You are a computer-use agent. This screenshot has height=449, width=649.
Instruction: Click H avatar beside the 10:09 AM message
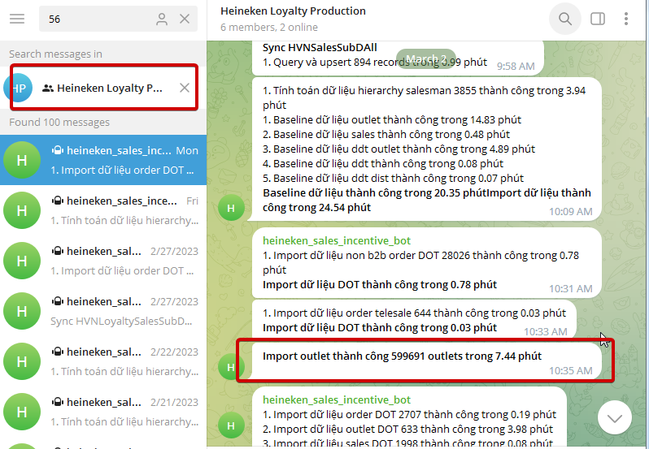(231, 208)
